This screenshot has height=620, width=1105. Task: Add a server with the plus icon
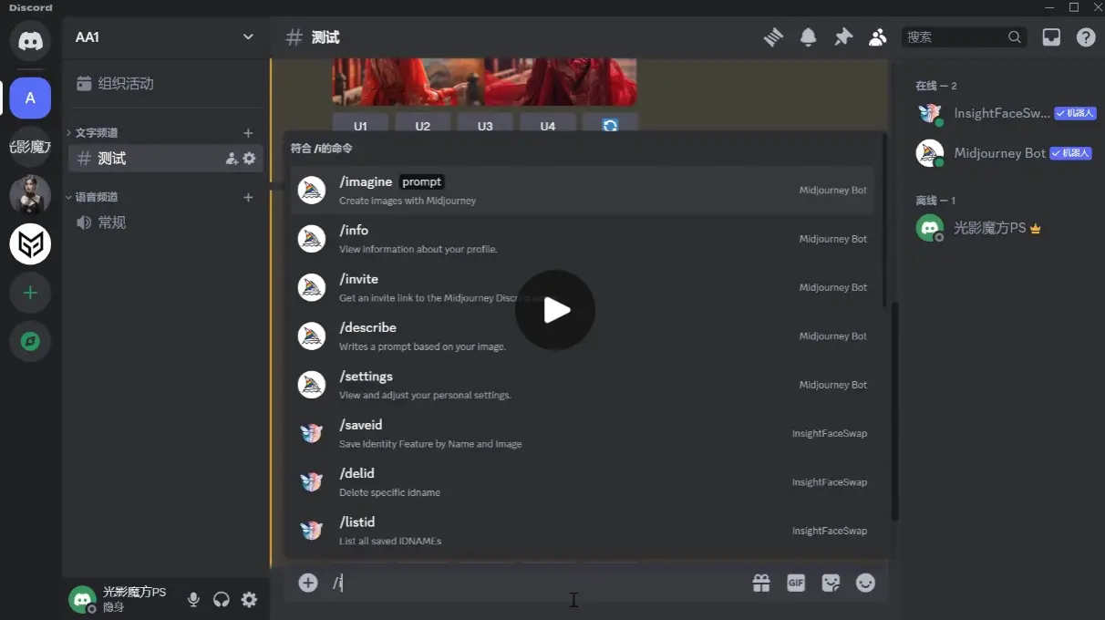30,293
